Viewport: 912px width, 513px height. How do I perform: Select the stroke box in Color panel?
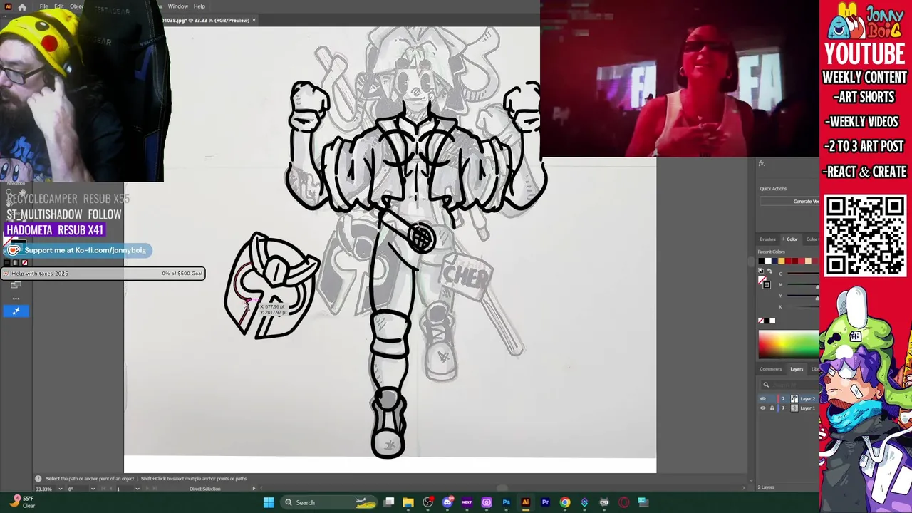coord(767,285)
